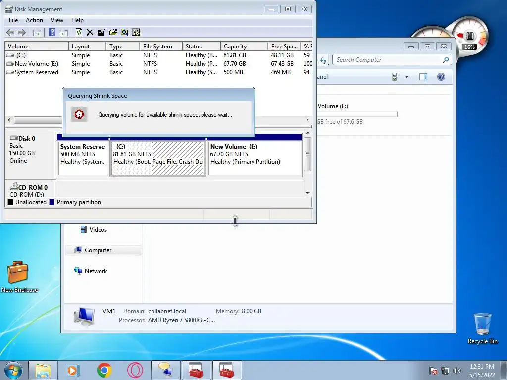Click the Refresh toolbar icon

79,32
